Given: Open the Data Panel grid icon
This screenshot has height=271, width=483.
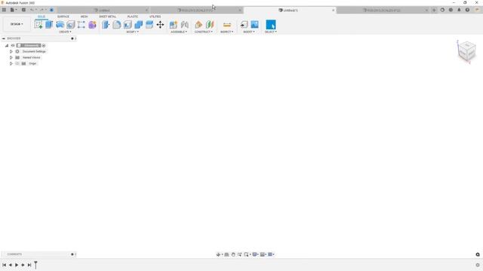Looking at the screenshot, I should (x=4, y=10).
